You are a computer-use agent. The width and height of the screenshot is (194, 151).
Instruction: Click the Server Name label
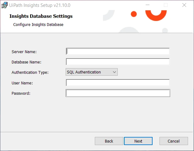click(x=24, y=52)
